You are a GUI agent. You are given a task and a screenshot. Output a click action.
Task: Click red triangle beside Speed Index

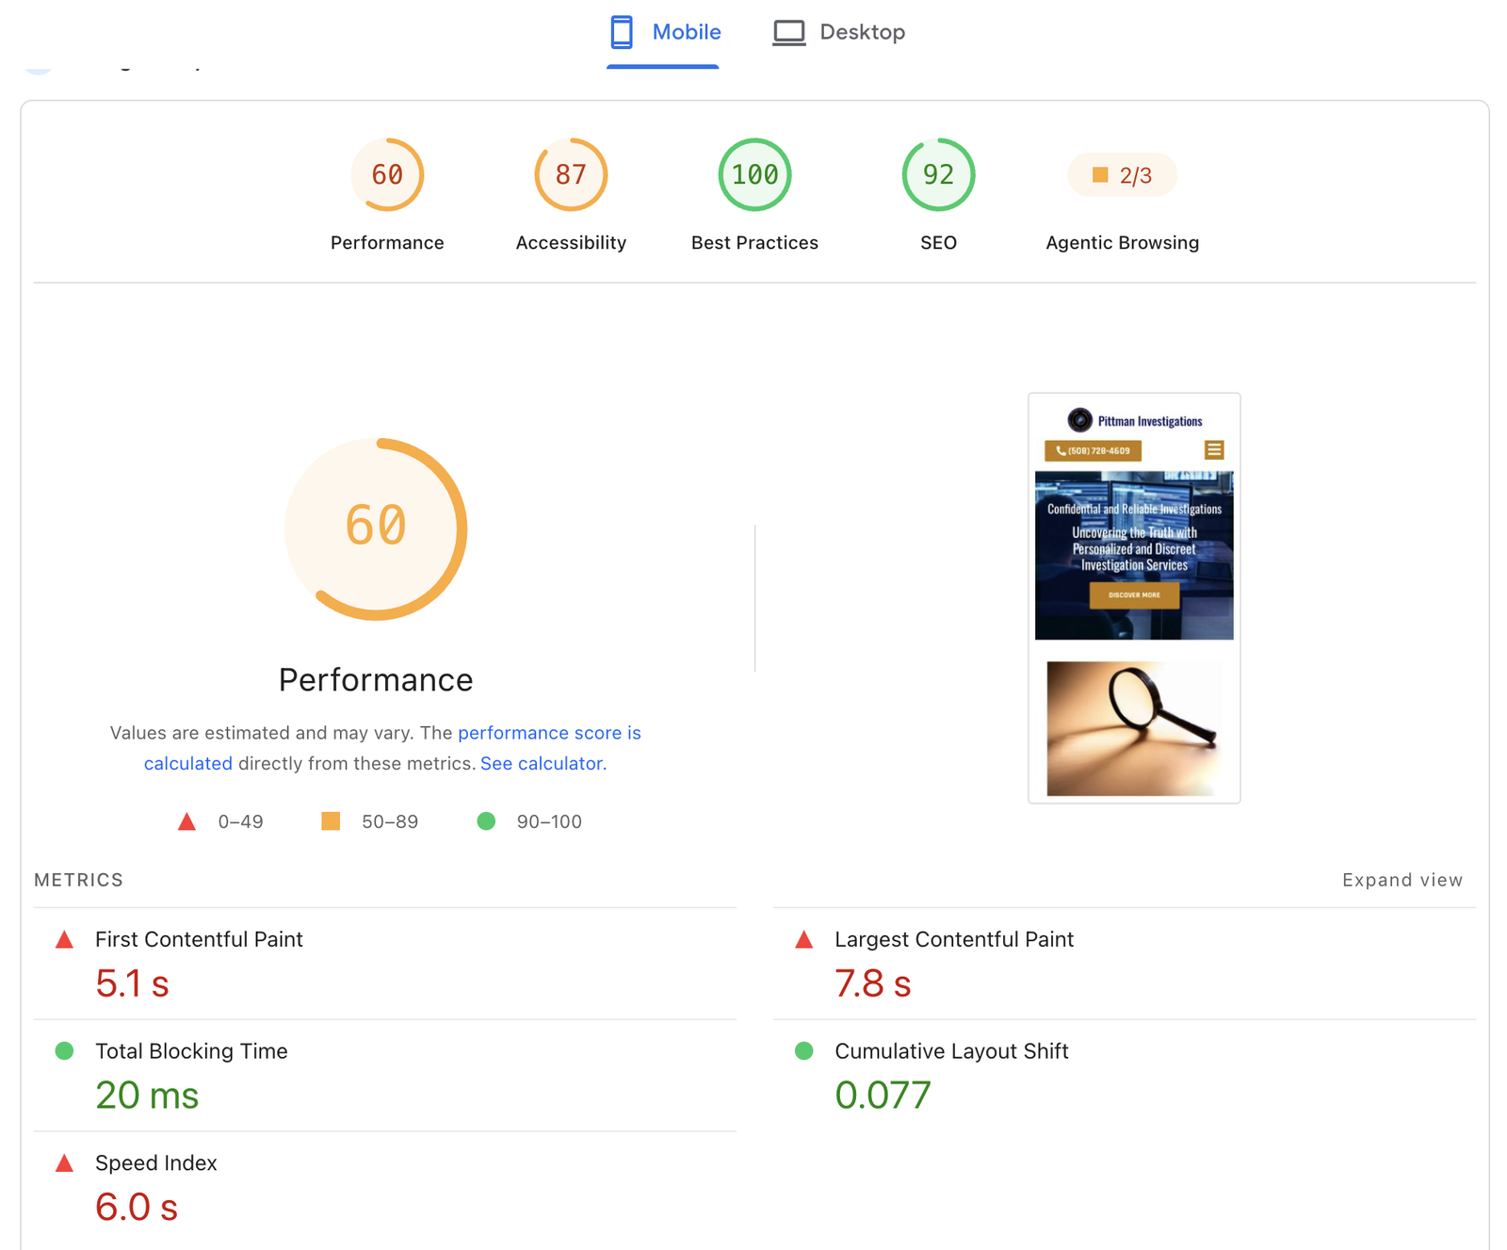[64, 1162]
